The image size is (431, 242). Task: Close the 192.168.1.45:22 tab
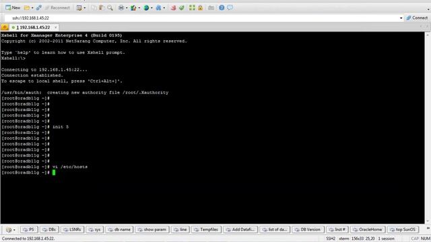[x=55, y=28]
